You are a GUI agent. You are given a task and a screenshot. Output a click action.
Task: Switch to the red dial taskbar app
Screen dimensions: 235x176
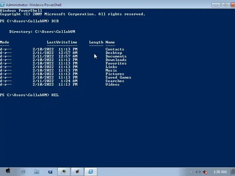pyautogui.click(x=77, y=172)
